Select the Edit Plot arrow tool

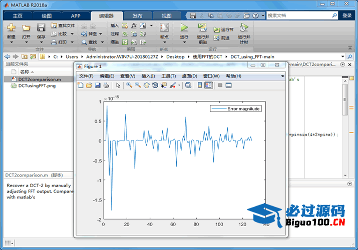118,85
